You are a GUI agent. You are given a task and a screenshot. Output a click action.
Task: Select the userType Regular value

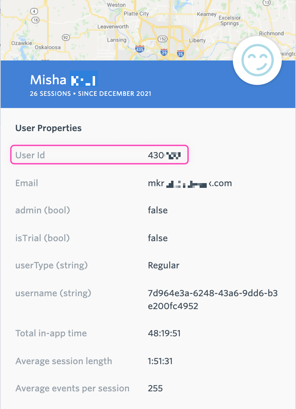point(164,265)
